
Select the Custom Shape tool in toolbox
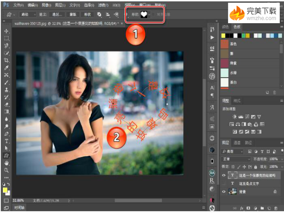point(6,156)
